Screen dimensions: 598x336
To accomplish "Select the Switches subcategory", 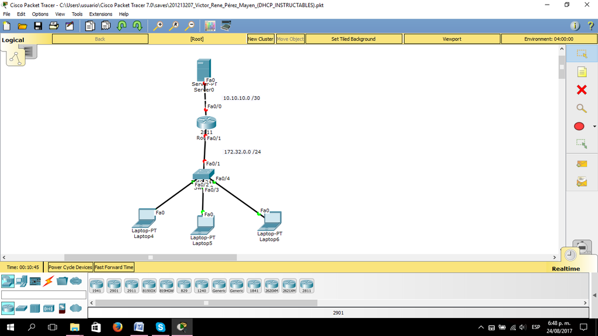I will click(22, 308).
